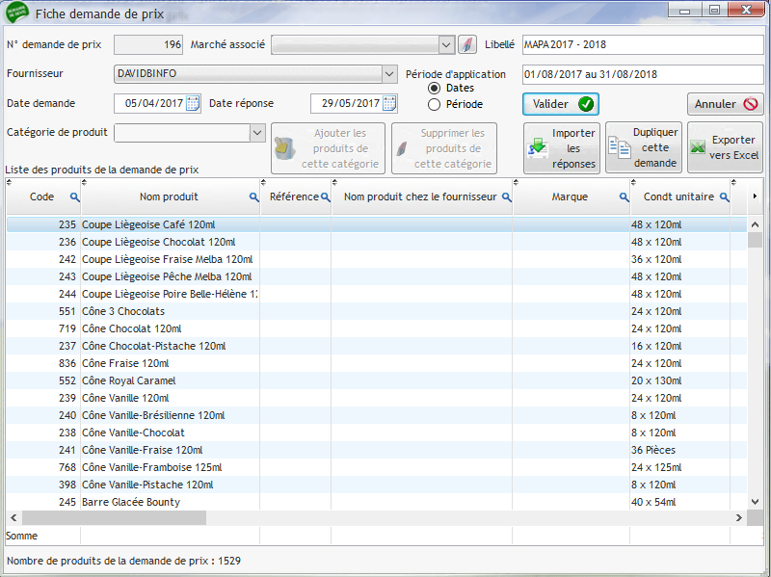Click the Valider button

pyautogui.click(x=561, y=104)
